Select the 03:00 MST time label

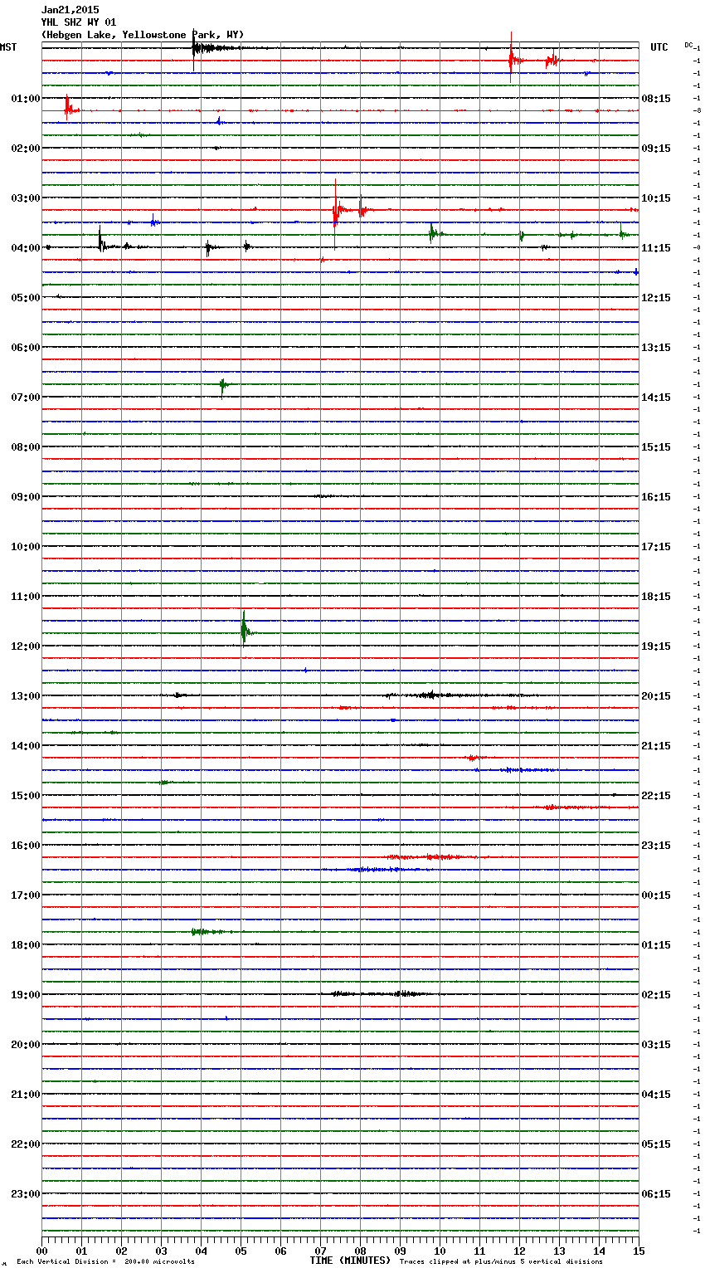pyautogui.click(x=26, y=198)
